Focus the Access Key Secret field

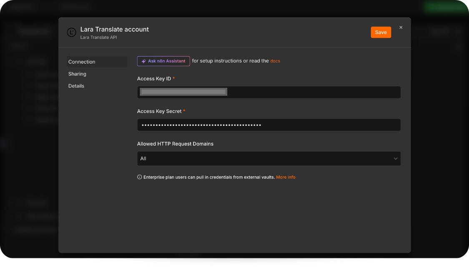click(268, 125)
